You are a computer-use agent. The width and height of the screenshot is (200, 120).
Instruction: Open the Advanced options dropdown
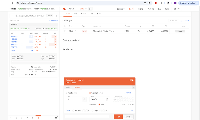click(x=129, y=93)
